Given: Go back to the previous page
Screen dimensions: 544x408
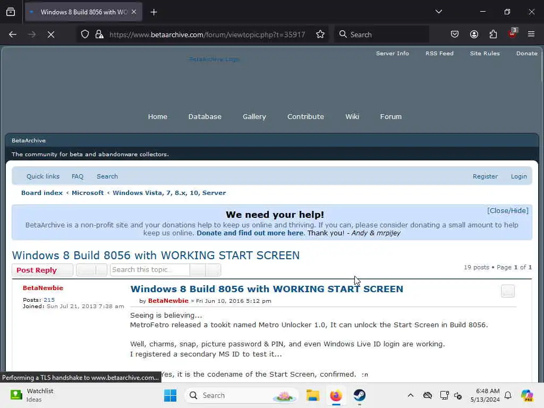Looking at the screenshot, I should (x=13, y=35).
